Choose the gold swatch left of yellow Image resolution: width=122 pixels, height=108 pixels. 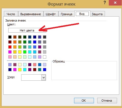coord(15,52)
